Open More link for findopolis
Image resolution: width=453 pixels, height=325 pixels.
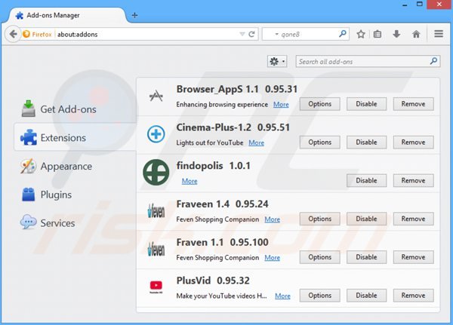[x=190, y=181]
